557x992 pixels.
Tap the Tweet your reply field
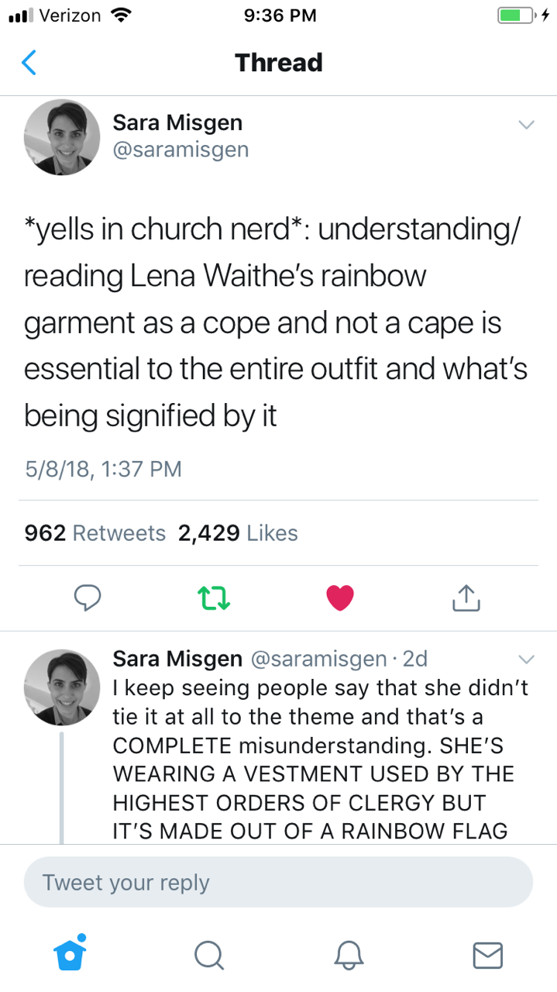click(x=278, y=882)
